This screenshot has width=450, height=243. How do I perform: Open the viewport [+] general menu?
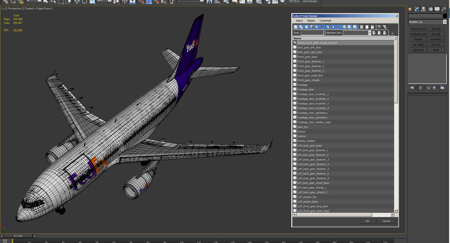click(4, 9)
